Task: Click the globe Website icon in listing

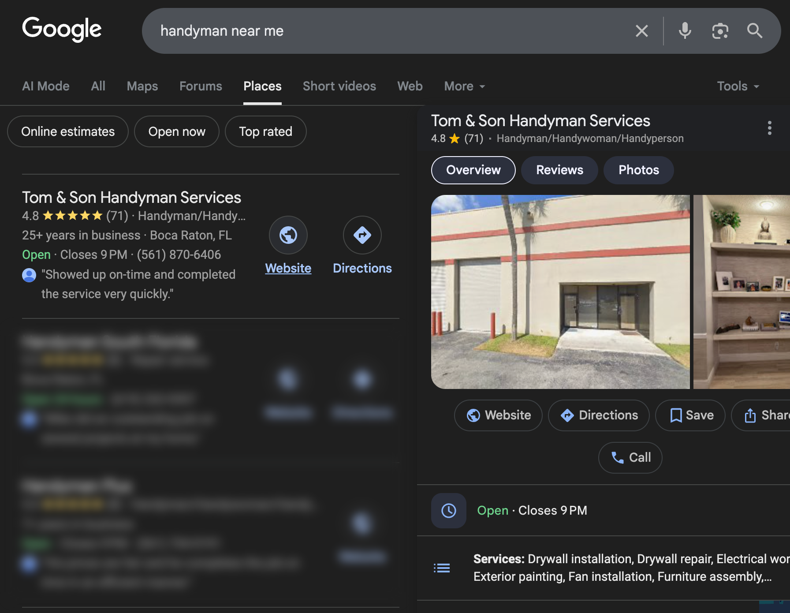Action: [x=288, y=235]
